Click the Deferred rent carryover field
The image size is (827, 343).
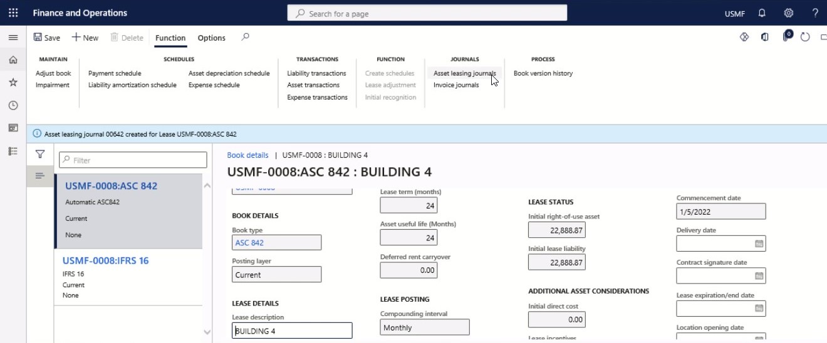tap(408, 270)
